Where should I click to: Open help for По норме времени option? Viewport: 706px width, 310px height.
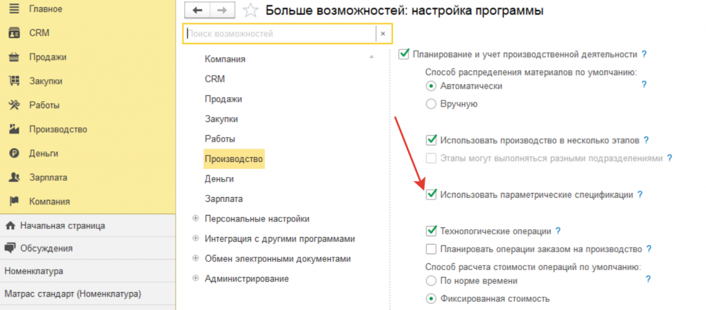click(648, 280)
